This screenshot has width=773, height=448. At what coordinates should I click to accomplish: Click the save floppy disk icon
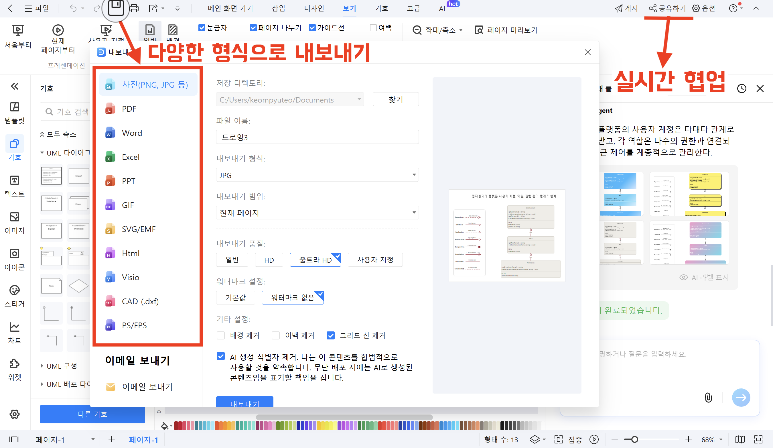point(116,8)
